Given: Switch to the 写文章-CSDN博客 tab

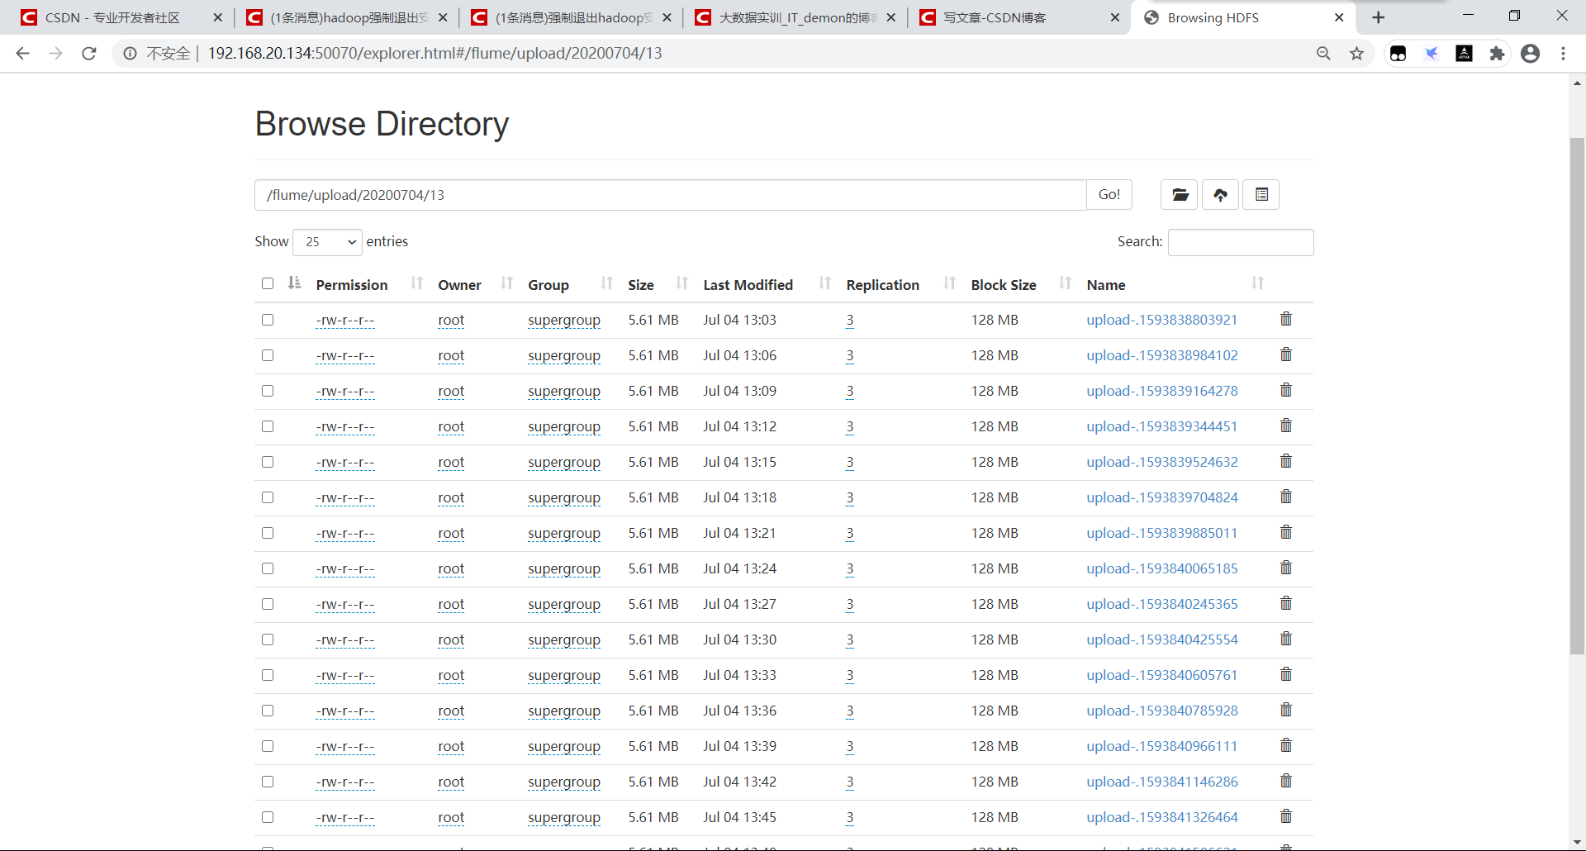Looking at the screenshot, I should point(995,17).
